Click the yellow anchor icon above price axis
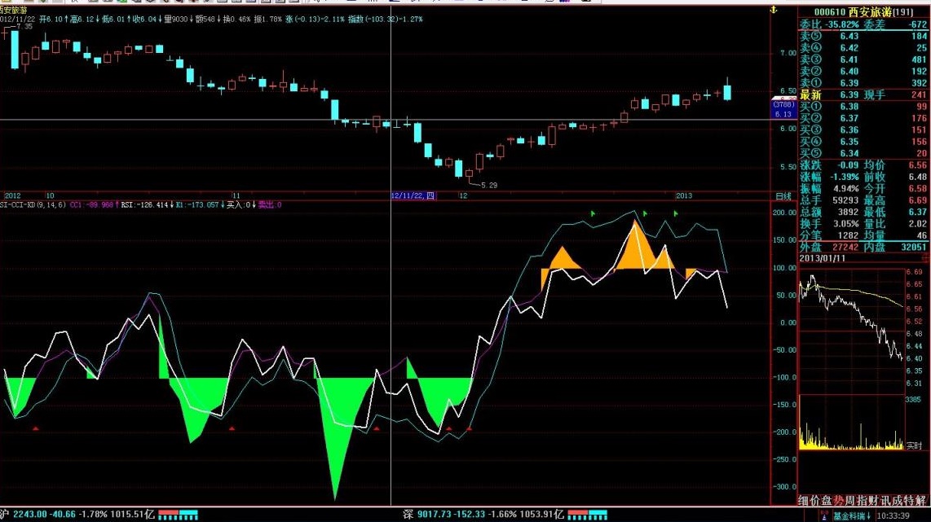The height and width of the screenshot is (522, 931). coord(773,10)
